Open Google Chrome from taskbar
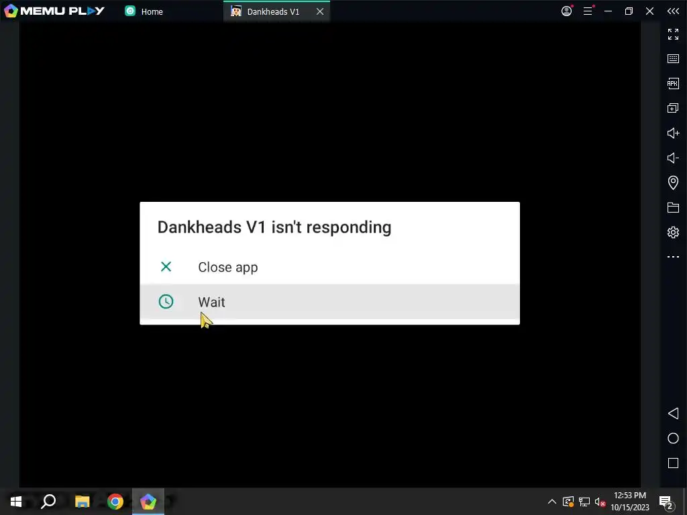687x515 pixels. pos(115,502)
